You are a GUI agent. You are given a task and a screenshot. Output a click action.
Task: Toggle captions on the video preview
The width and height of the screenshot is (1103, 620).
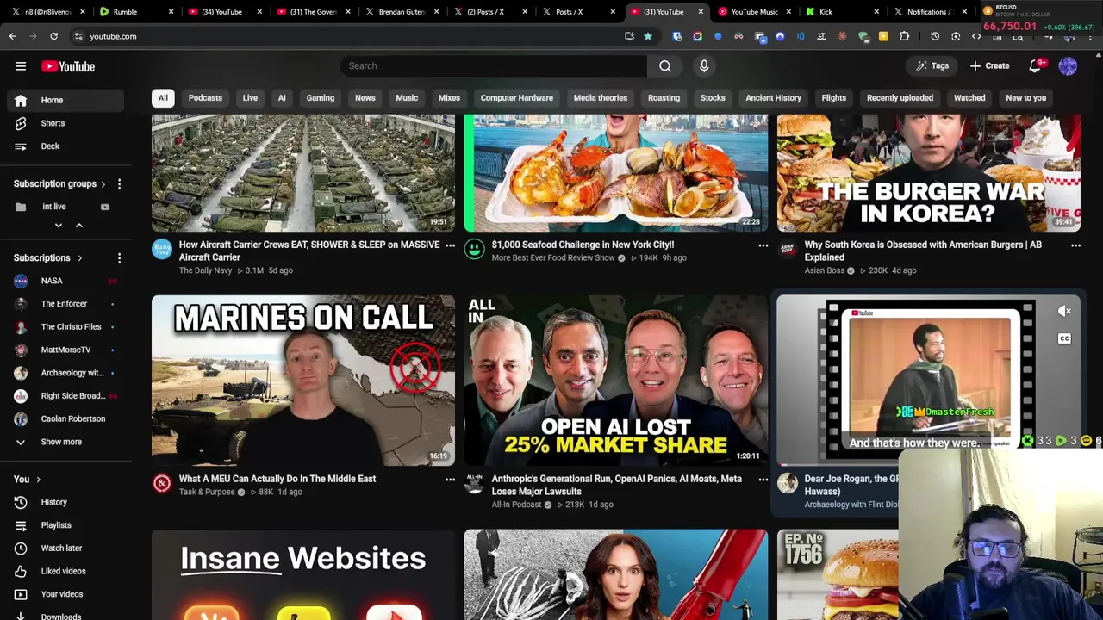coord(1064,339)
